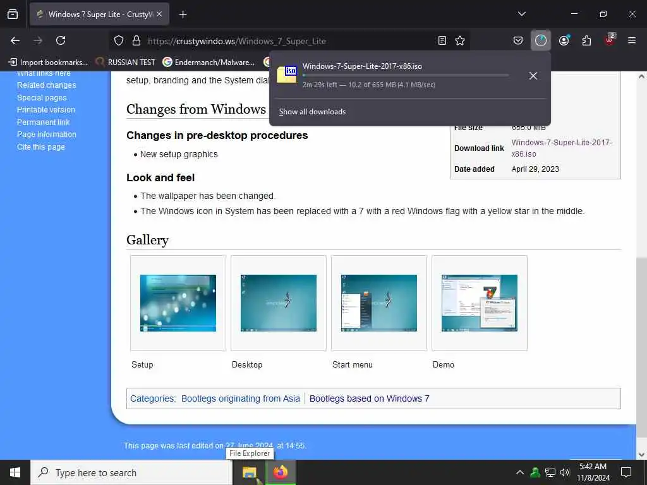Click Look and feel heading
This screenshot has height=485, width=647.
(160, 177)
